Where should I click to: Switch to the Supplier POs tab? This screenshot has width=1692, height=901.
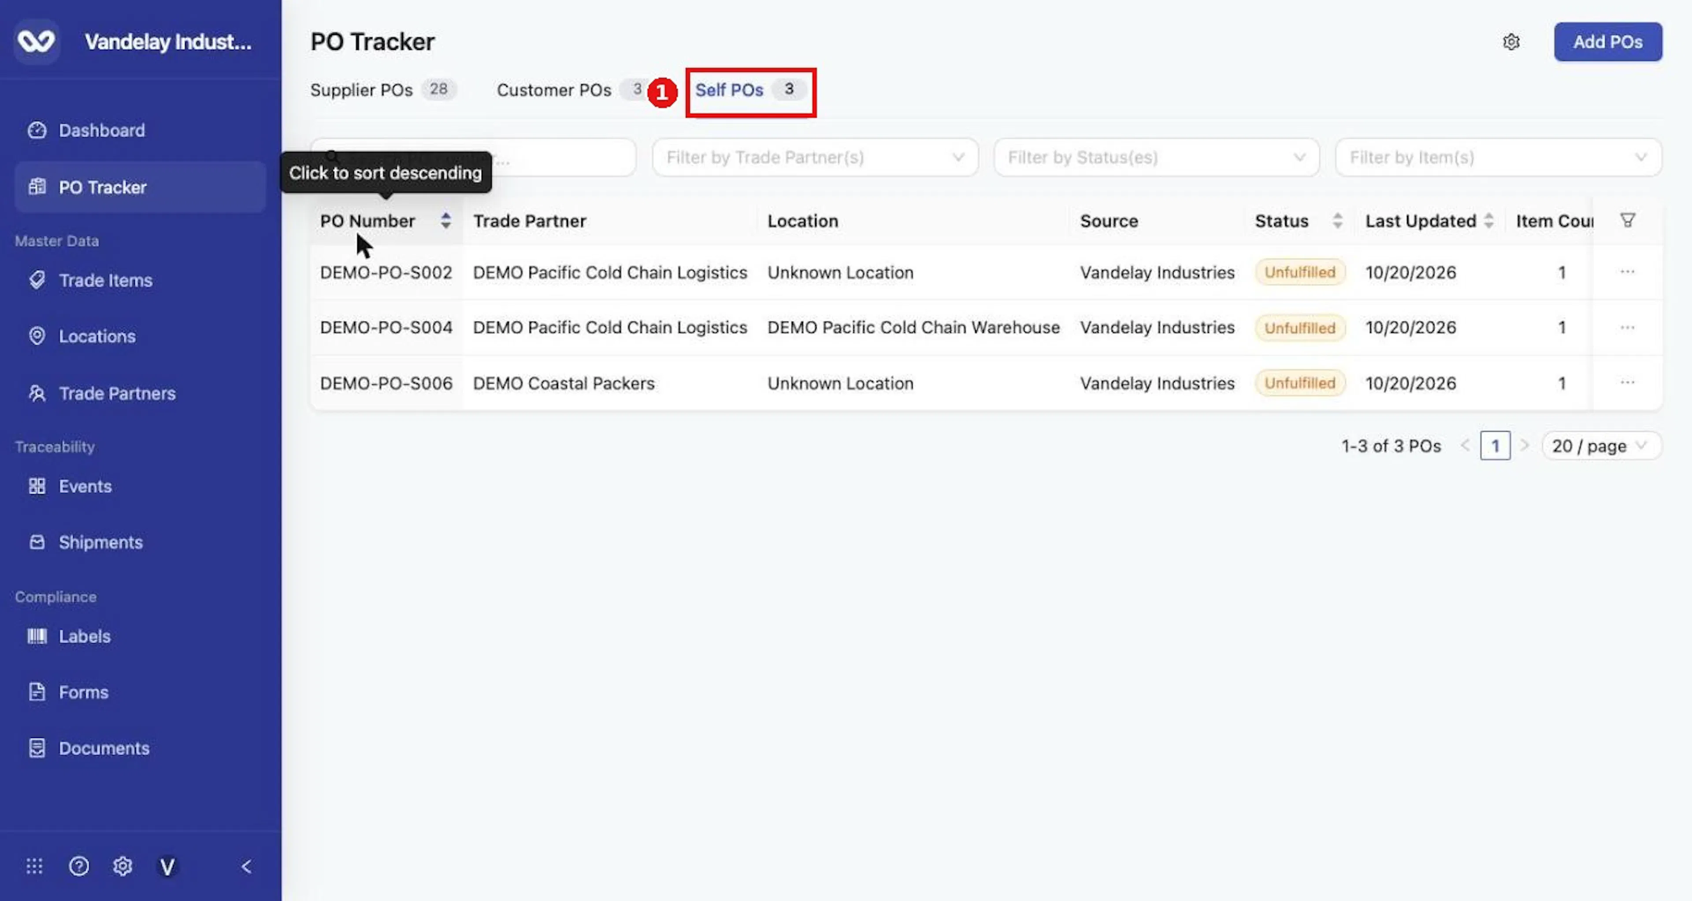coord(383,90)
